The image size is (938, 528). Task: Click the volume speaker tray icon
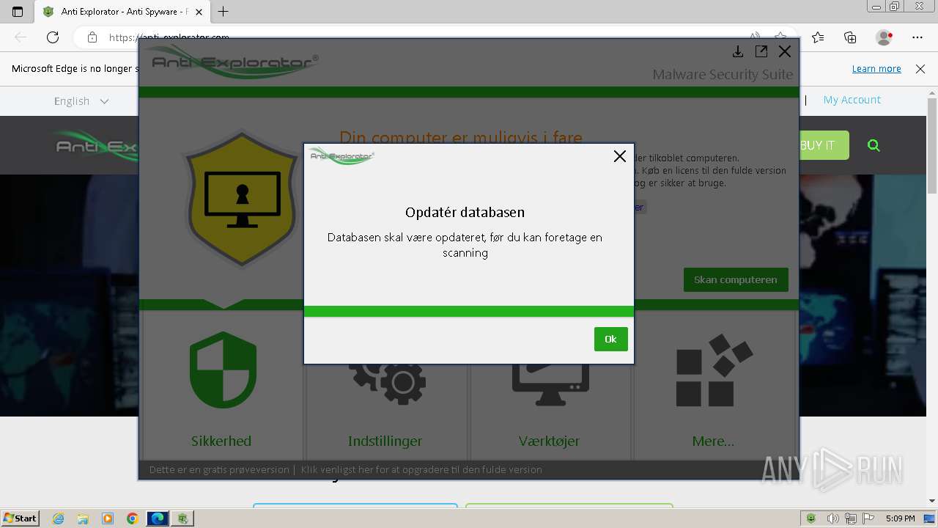pyautogui.click(x=832, y=518)
